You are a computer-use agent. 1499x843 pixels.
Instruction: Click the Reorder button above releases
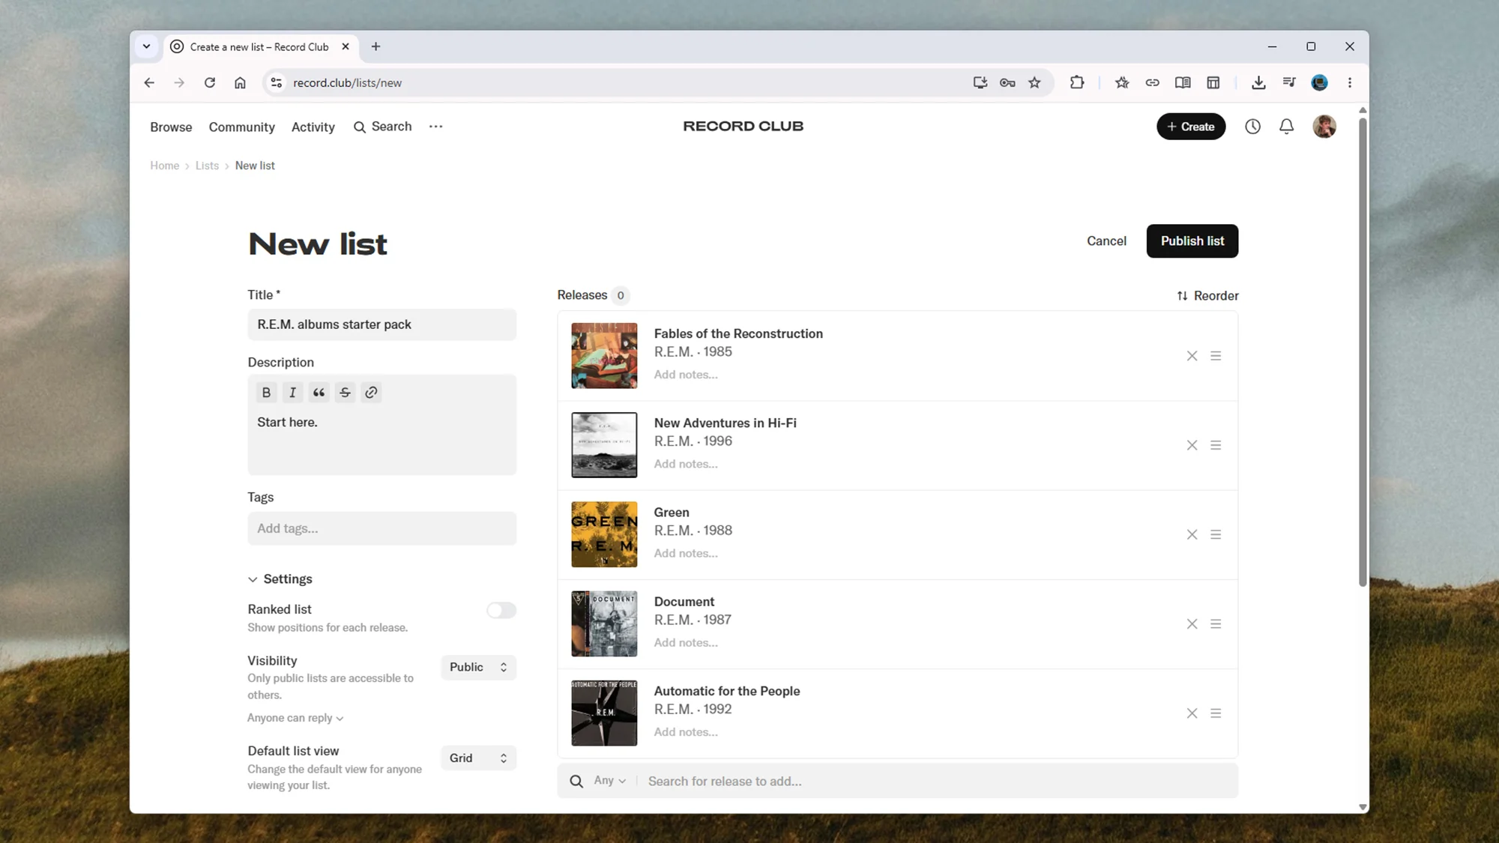click(1207, 296)
